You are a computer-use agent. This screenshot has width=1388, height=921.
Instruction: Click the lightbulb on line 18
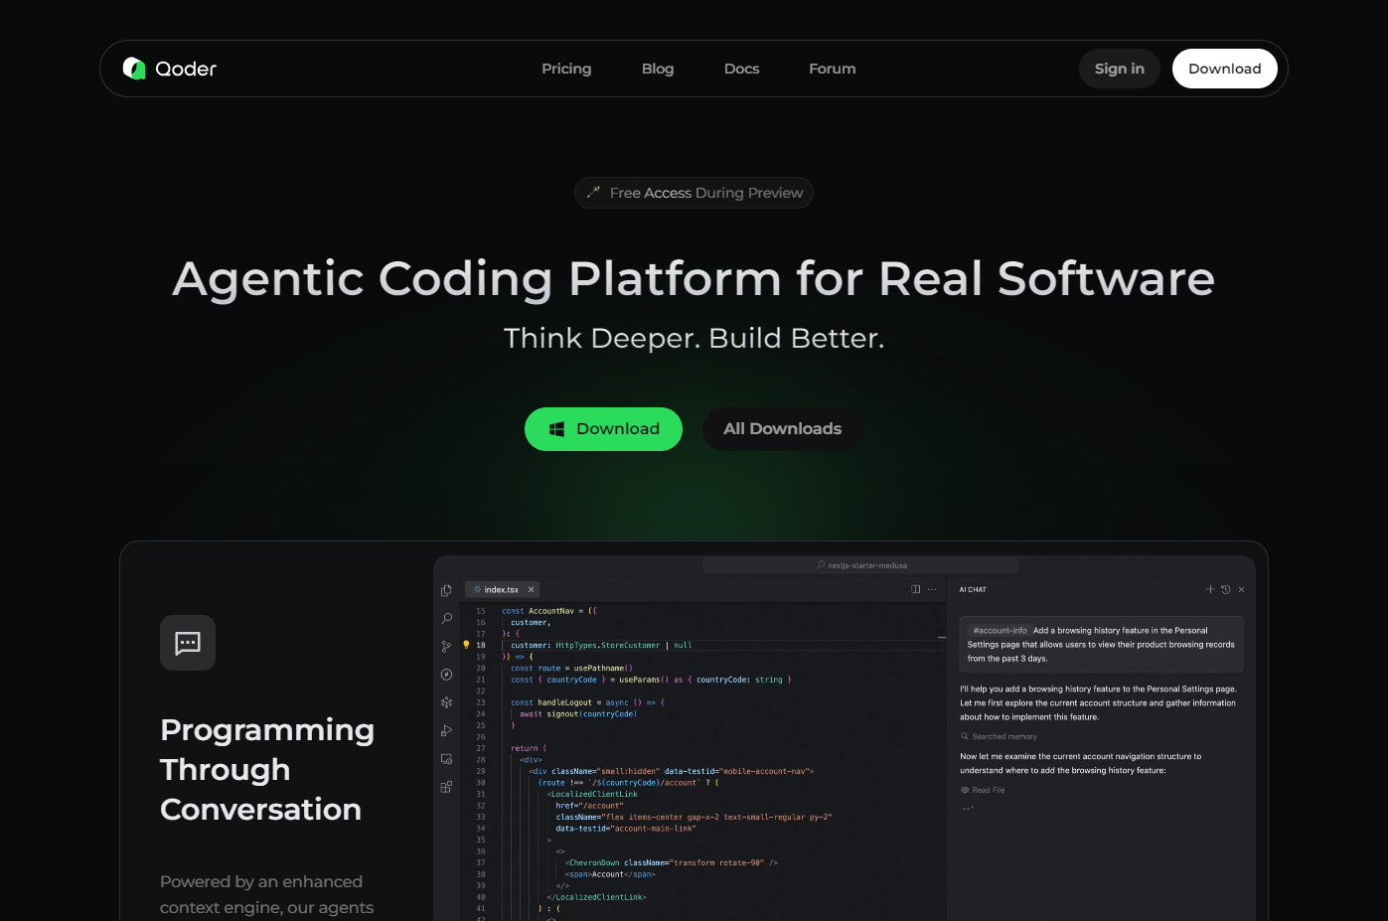point(466,645)
